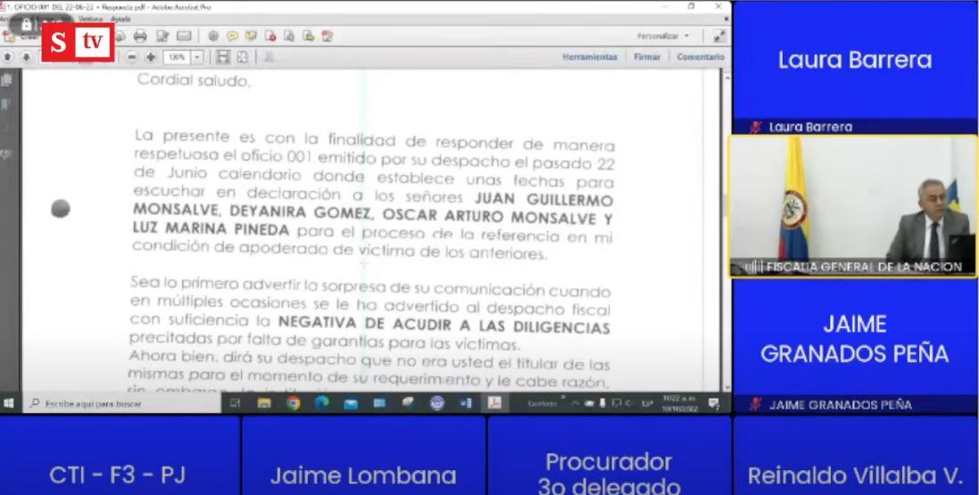Enable scrolling fit-width page view
Image resolution: width=979 pixels, height=495 pixels.
coord(222,57)
